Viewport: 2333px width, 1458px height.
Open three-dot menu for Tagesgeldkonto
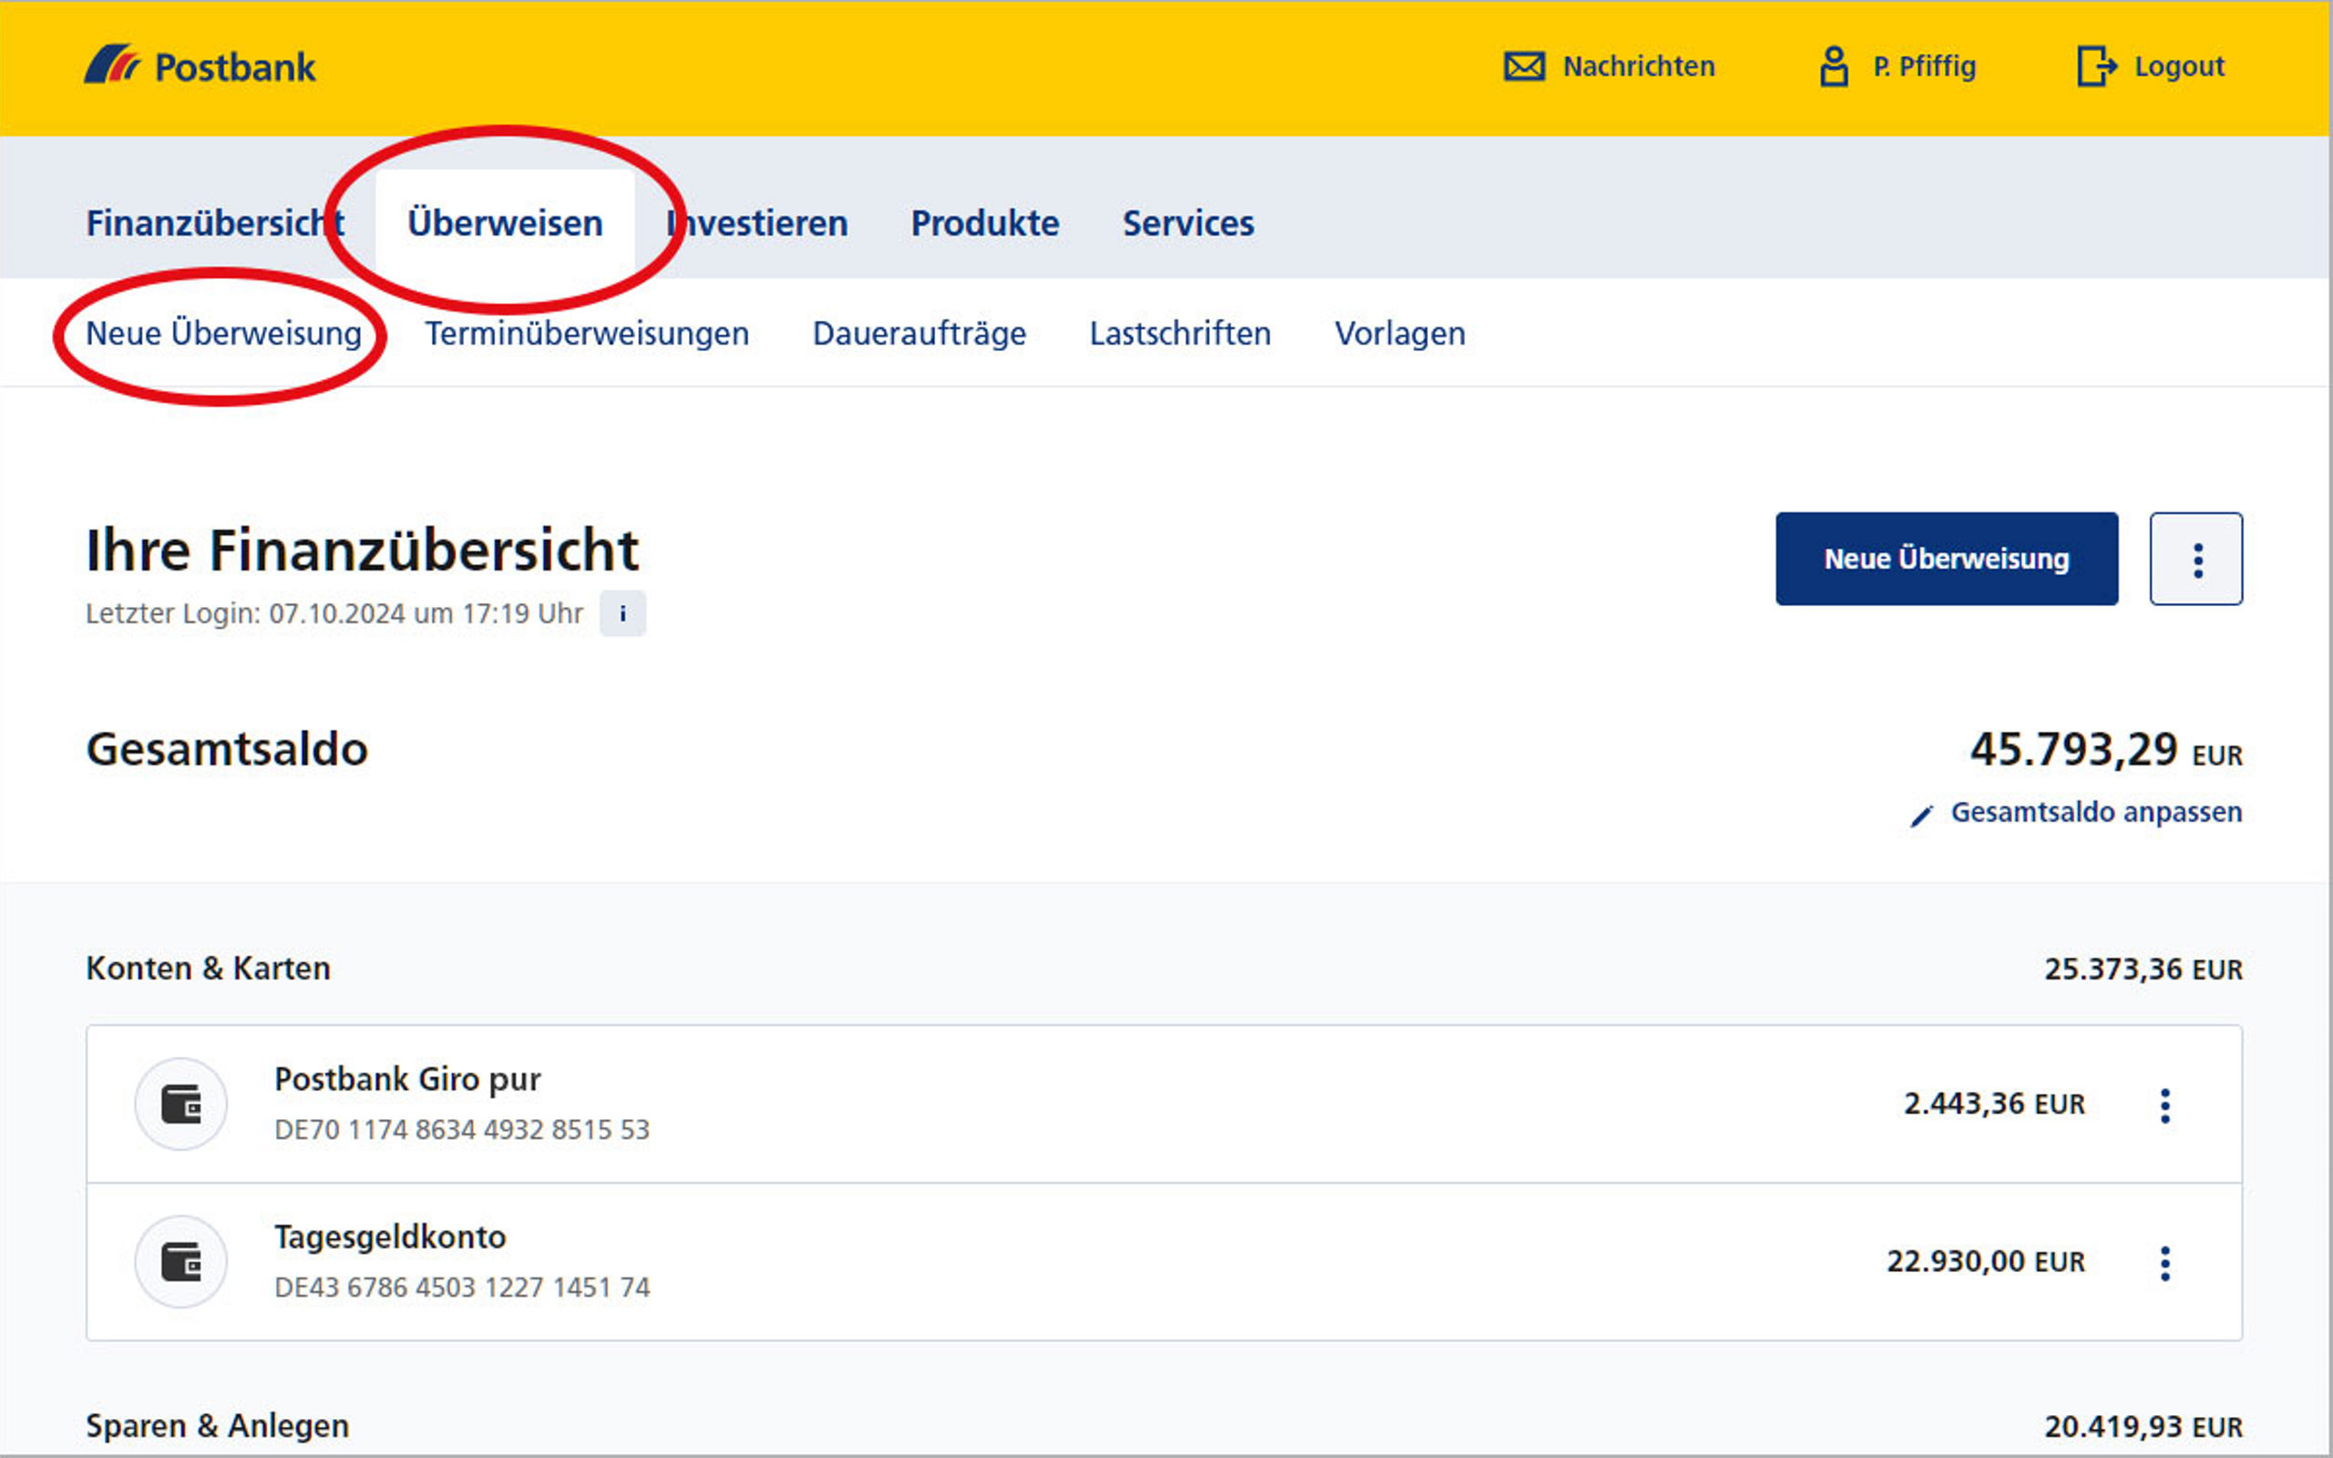[x=2165, y=1263]
